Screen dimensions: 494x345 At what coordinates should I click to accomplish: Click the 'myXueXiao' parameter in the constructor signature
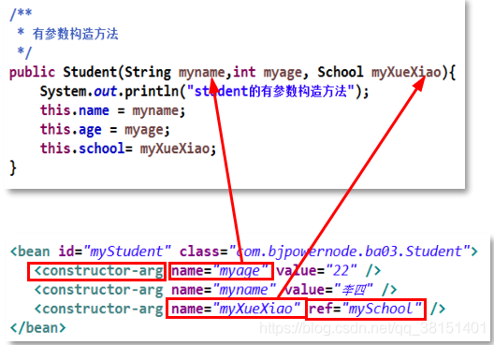click(x=406, y=72)
